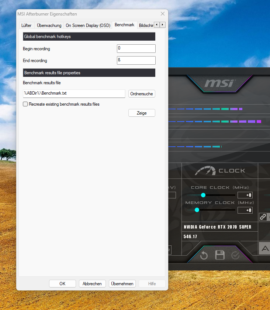Viewport: 270px width, 310px height.
Task: Reset settings icon in MSI Afterburner window
Action: pos(204,255)
